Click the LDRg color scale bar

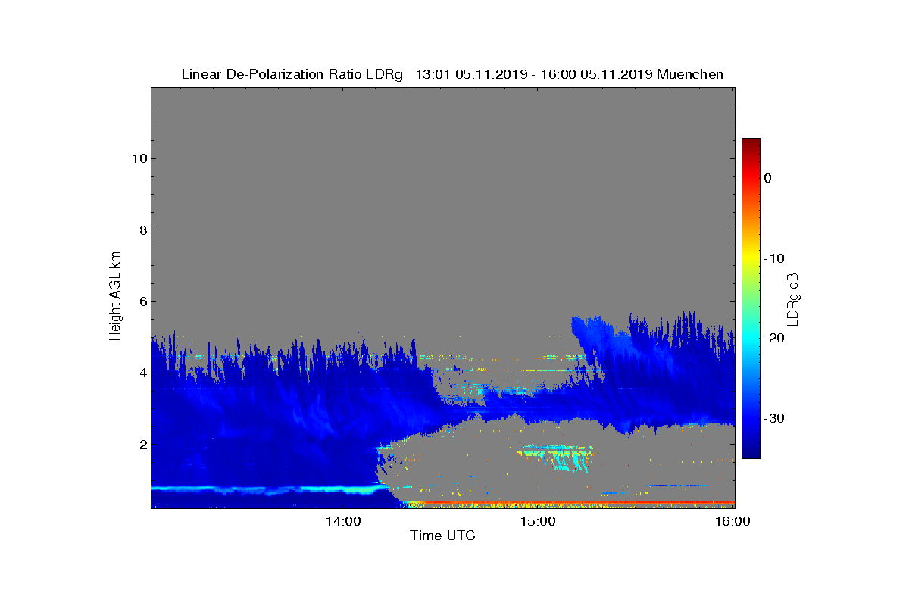tap(751, 298)
